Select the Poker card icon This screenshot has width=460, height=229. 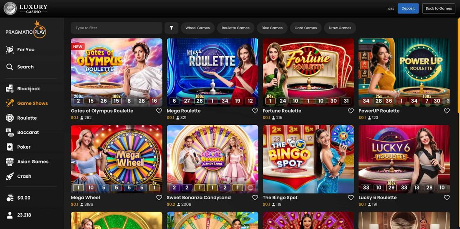[10, 147]
